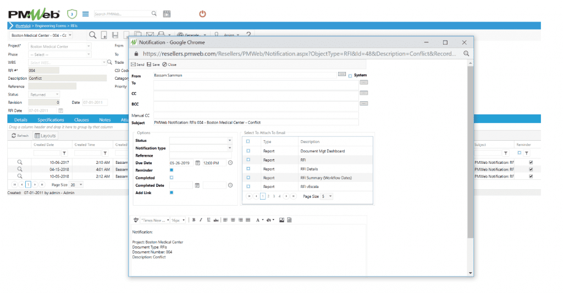Viewport: 563px width, 293px height.
Task: Open the Boston Medical Center record dropdown
Action: tap(70, 35)
